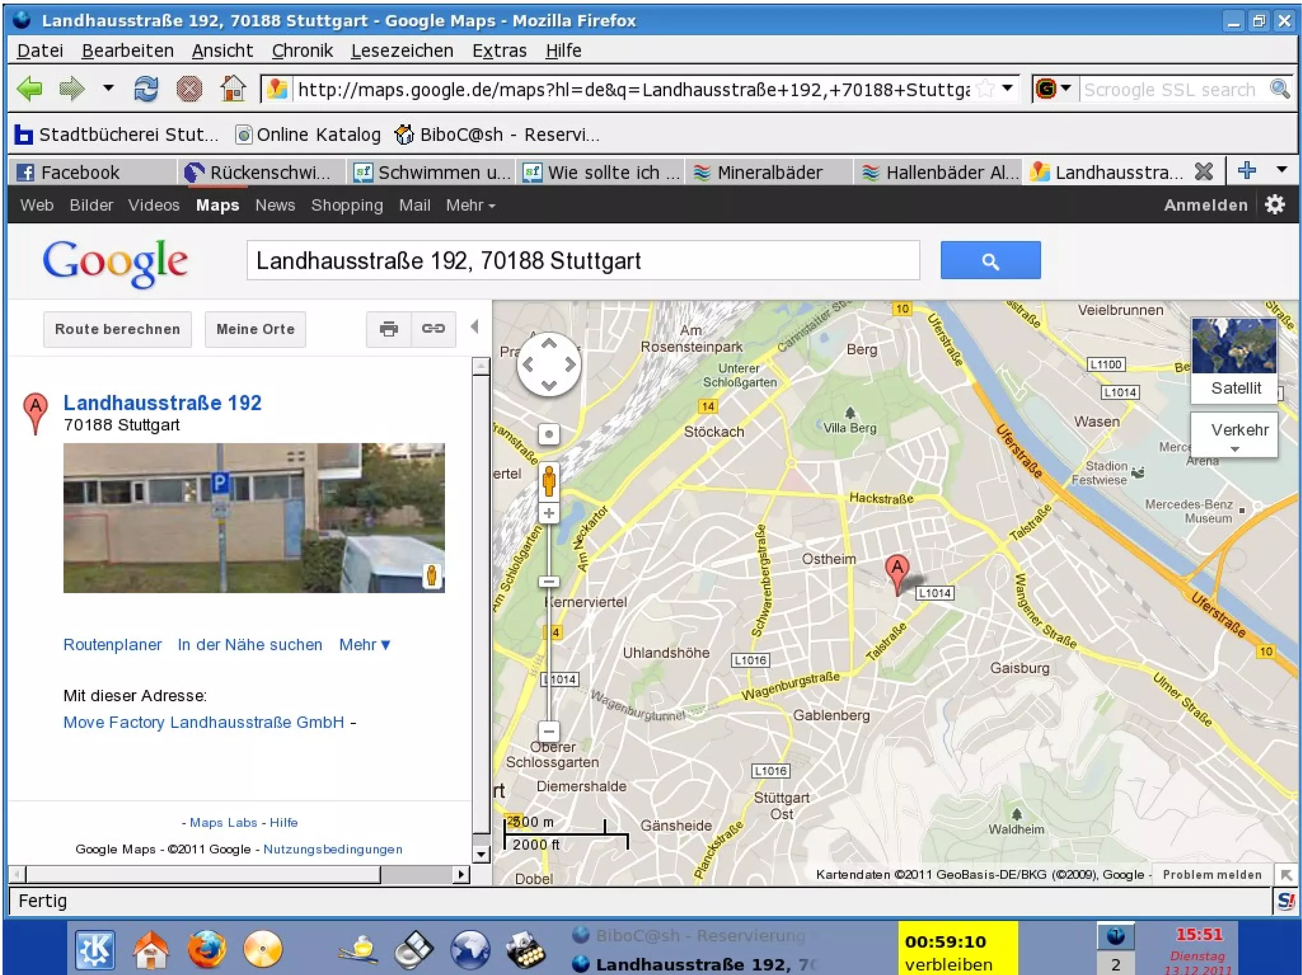Collapse the left side panel arrow
The height and width of the screenshot is (975, 1302).
474,327
